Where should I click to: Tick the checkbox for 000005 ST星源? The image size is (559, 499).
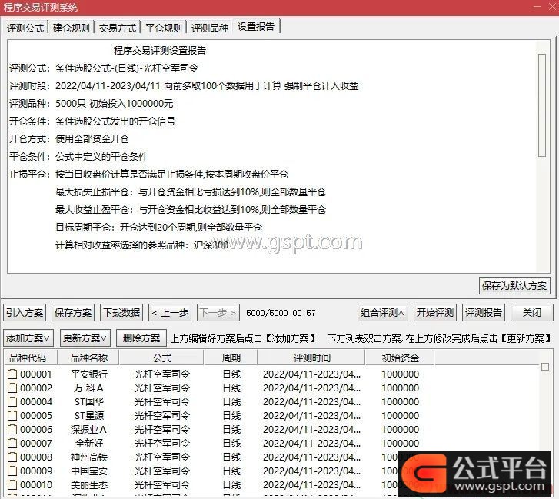[x=12, y=416]
